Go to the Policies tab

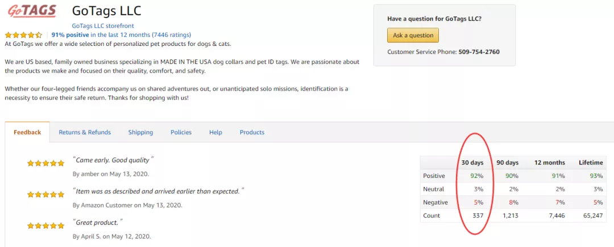[x=181, y=132]
